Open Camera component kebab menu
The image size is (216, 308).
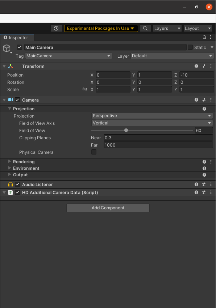click(211, 100)
